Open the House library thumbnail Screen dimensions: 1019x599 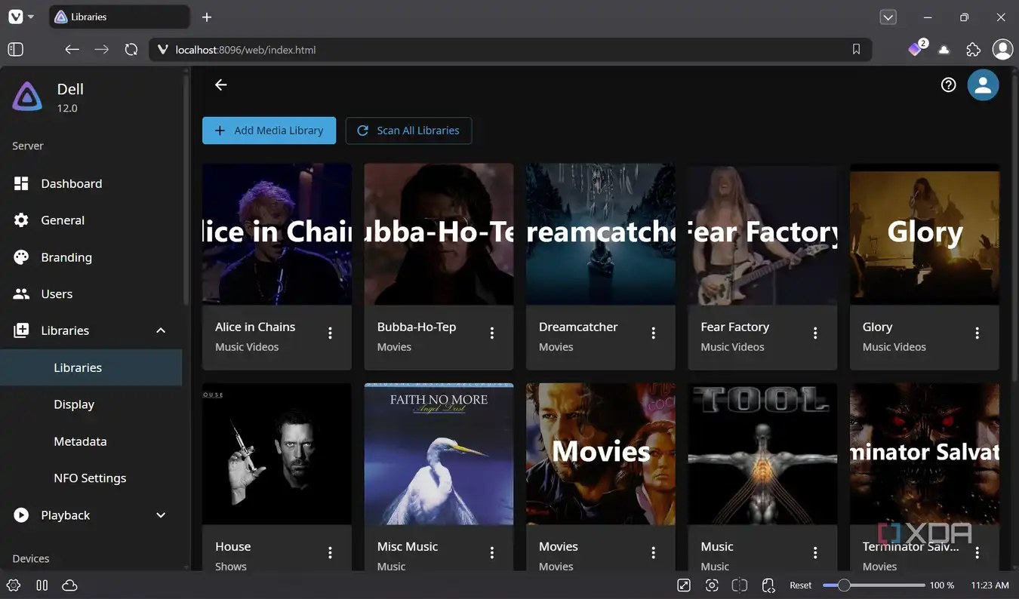[x=277, y=453]
